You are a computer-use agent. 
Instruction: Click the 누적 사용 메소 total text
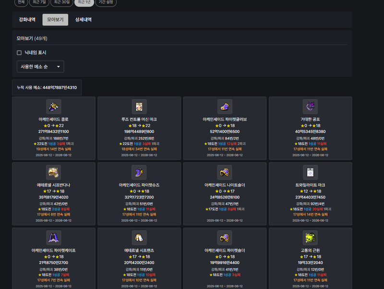47,88
